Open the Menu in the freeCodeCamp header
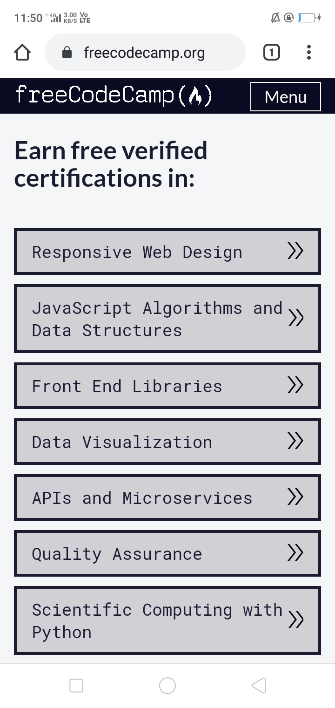The image size is (335, 708). point(285,97)
